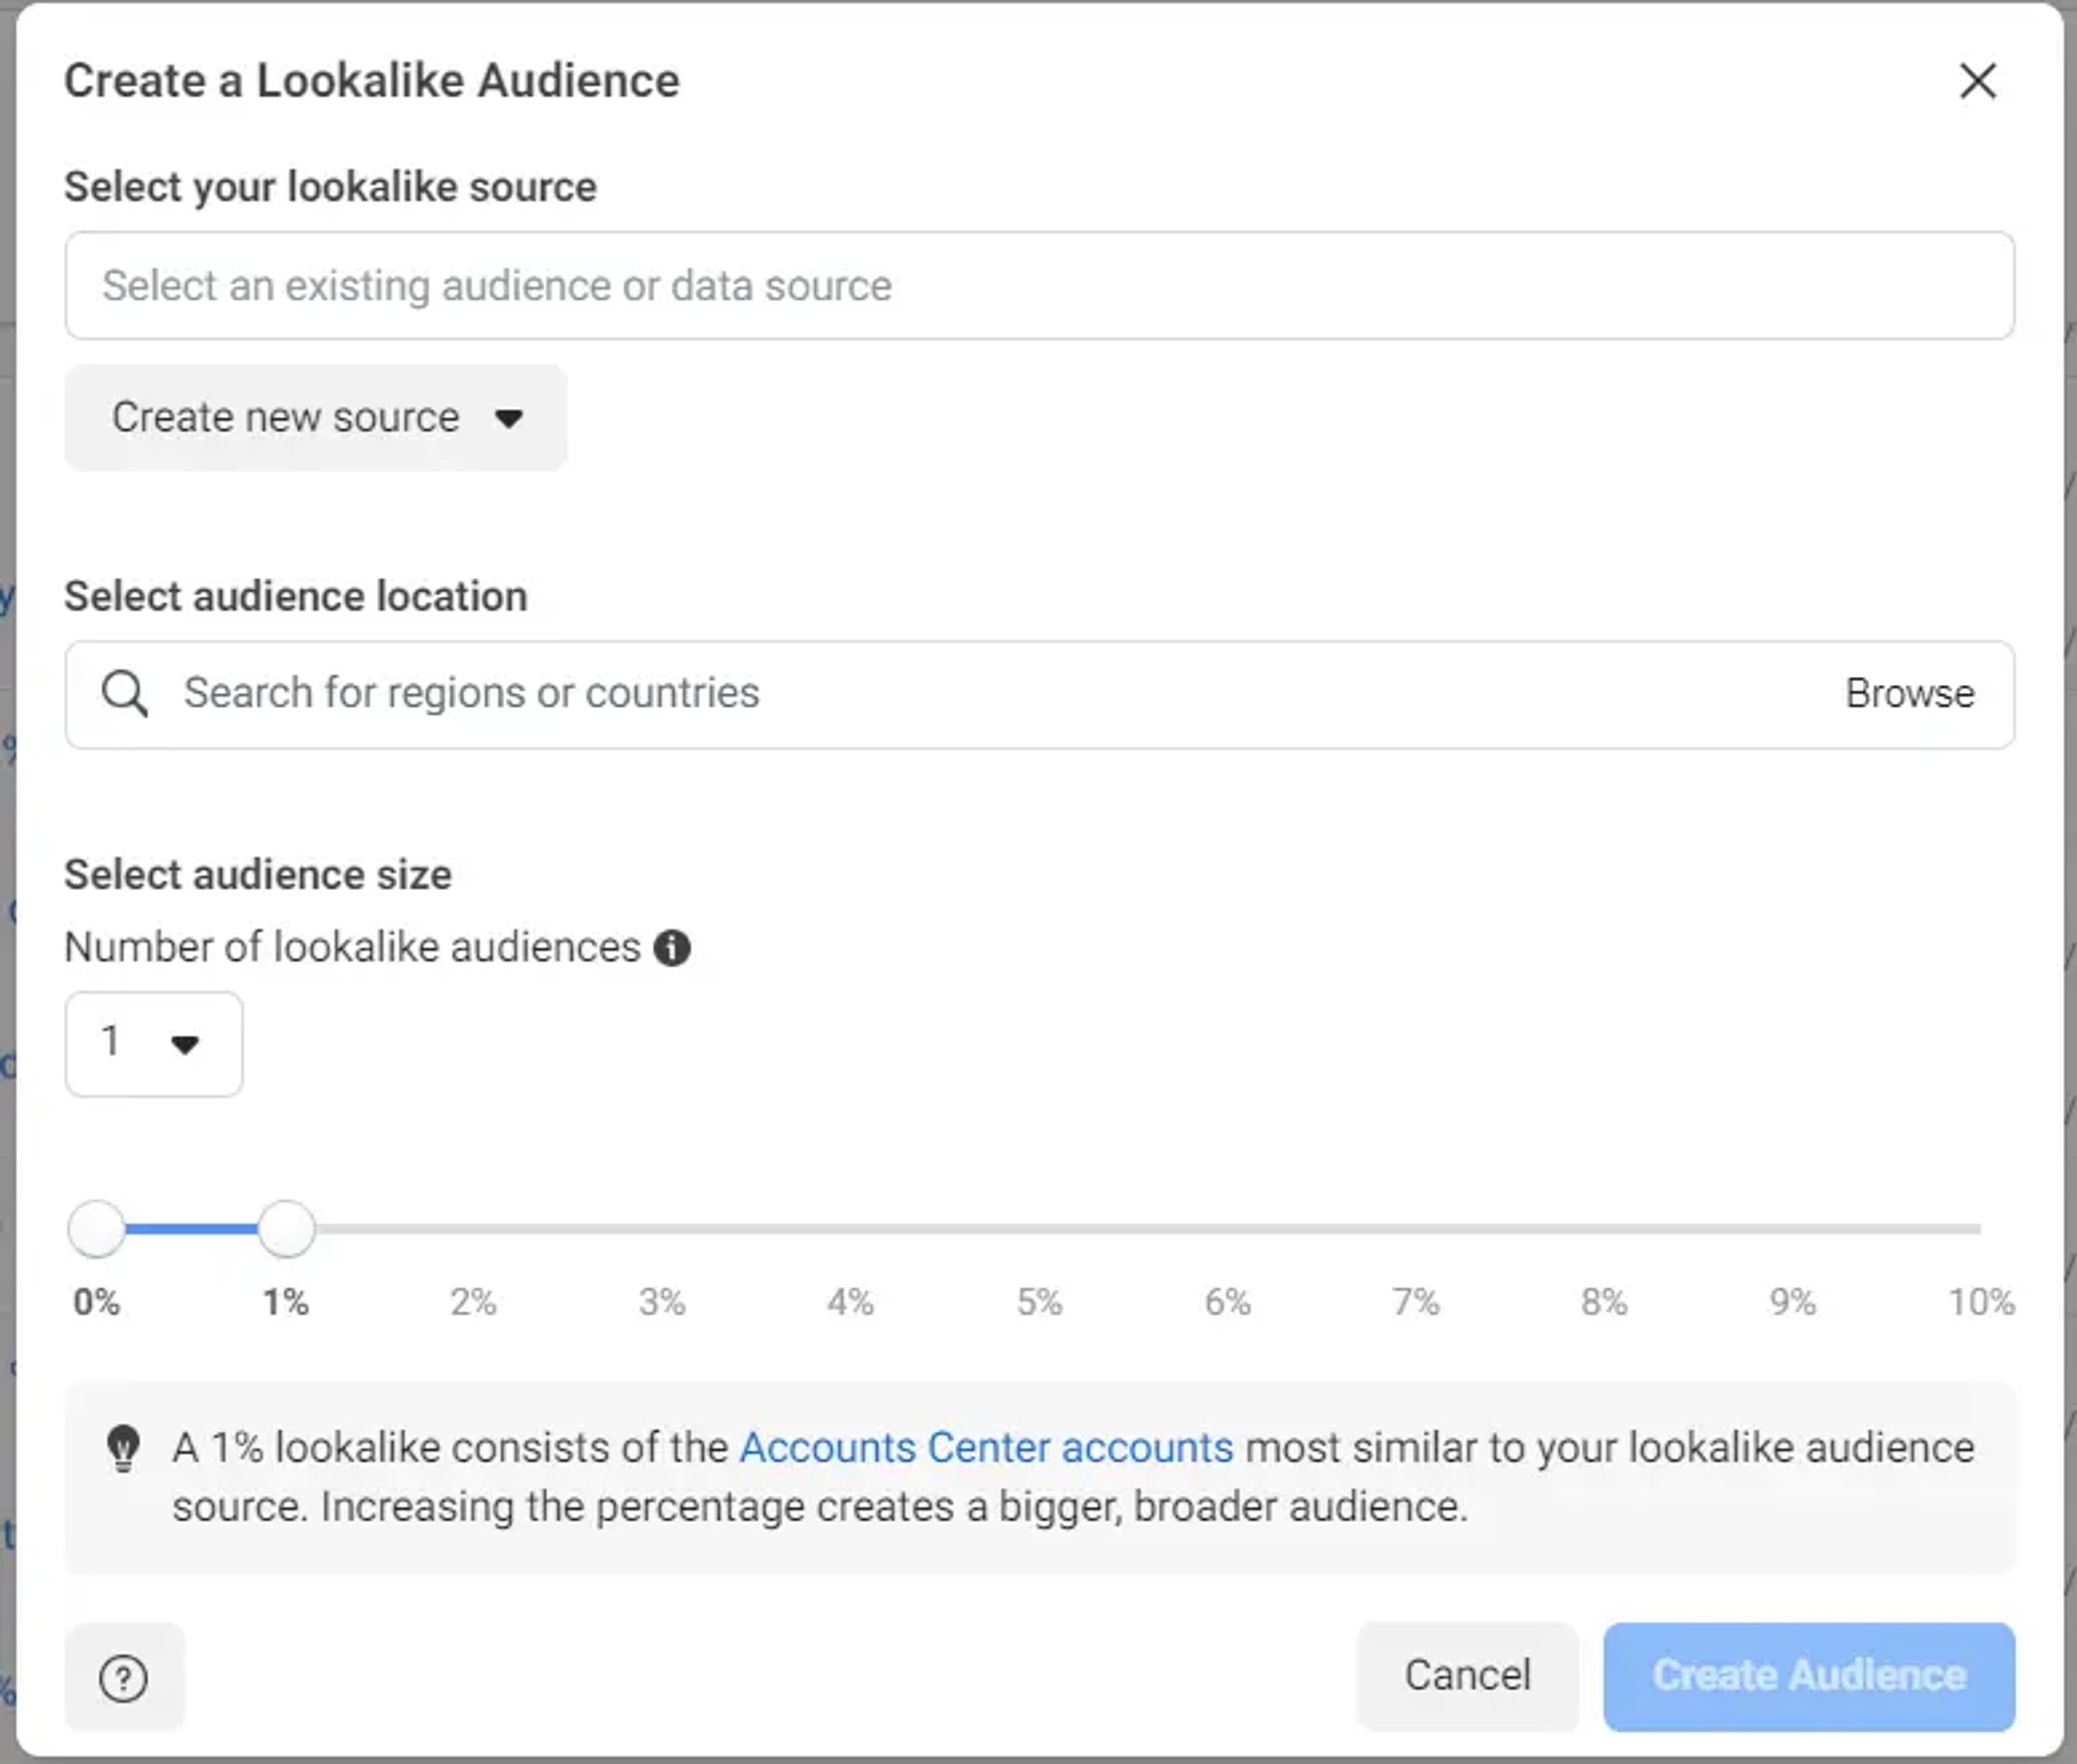Click the slider handle at 1%
2077x1764 pixels.
(286, 1228)
